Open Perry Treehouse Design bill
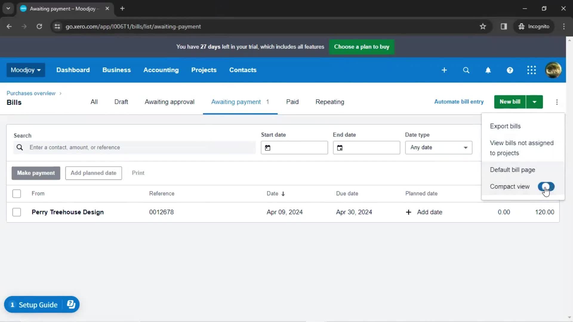Screen dimensions: 573x322 point(68,212)
